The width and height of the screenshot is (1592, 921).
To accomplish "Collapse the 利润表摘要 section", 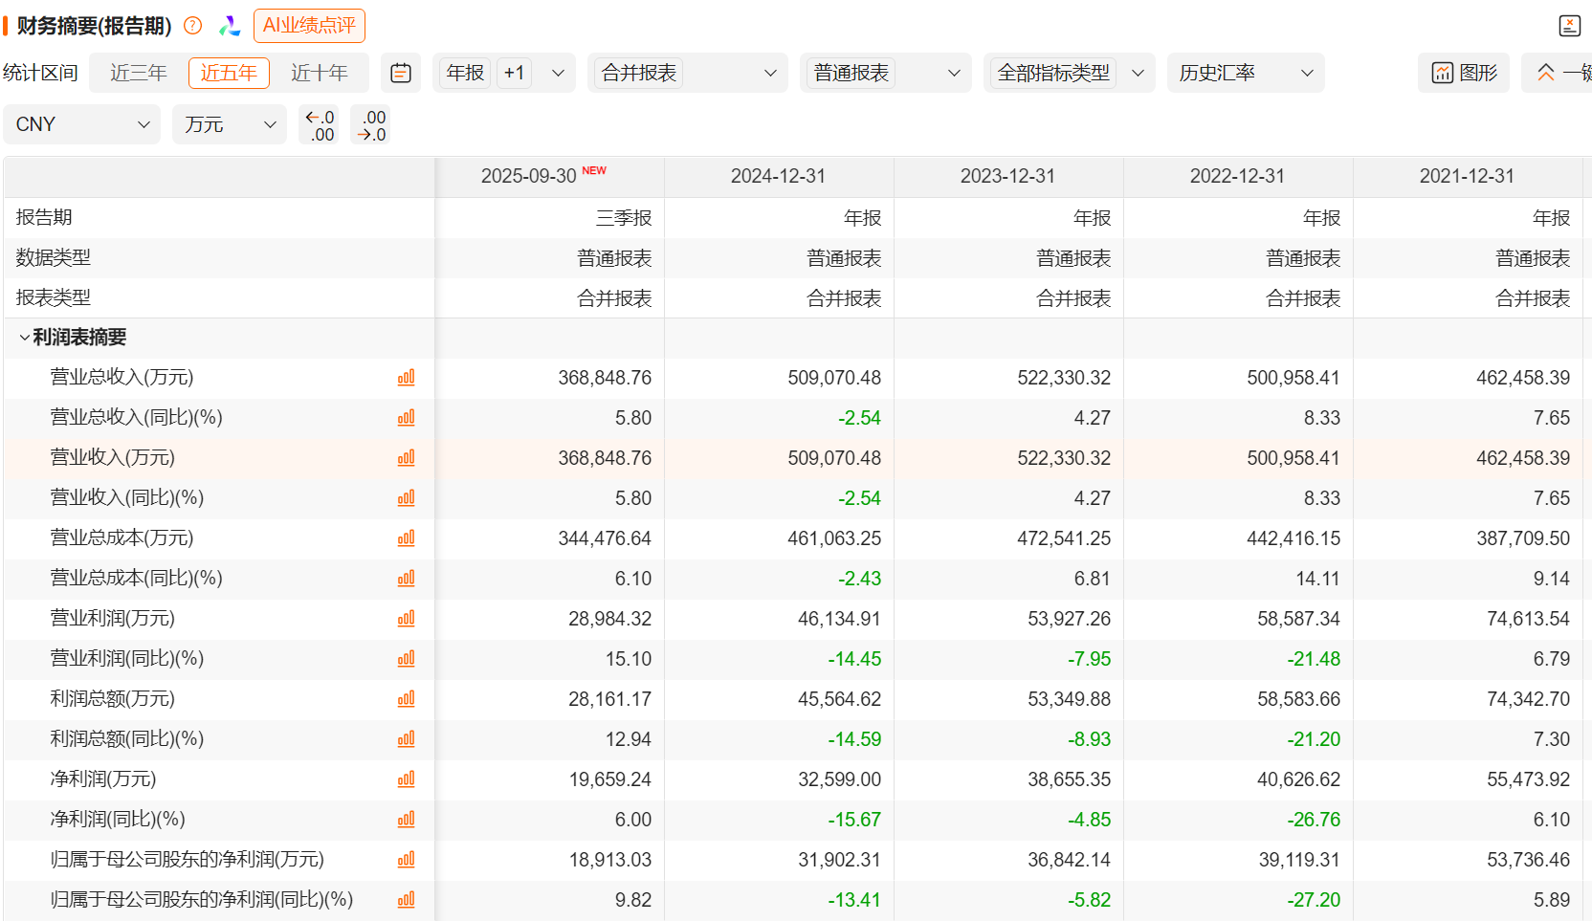I will coord(25,338).
